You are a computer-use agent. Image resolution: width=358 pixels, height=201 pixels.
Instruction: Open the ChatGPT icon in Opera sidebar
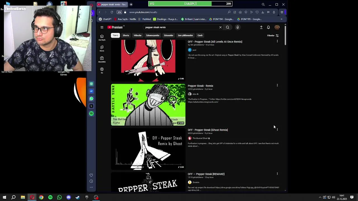(91, 84)
